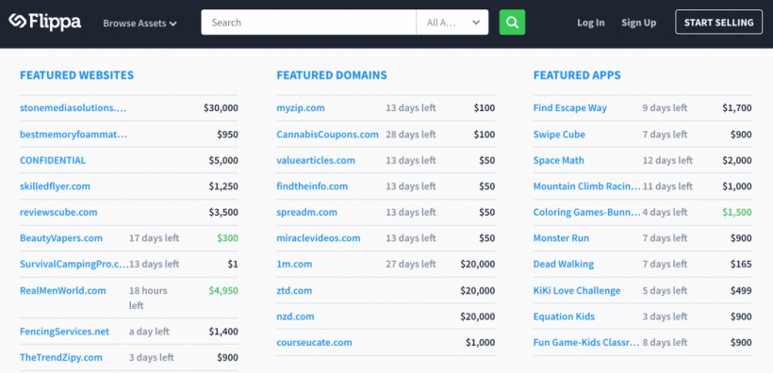Click the Log In link

point(591,23)
